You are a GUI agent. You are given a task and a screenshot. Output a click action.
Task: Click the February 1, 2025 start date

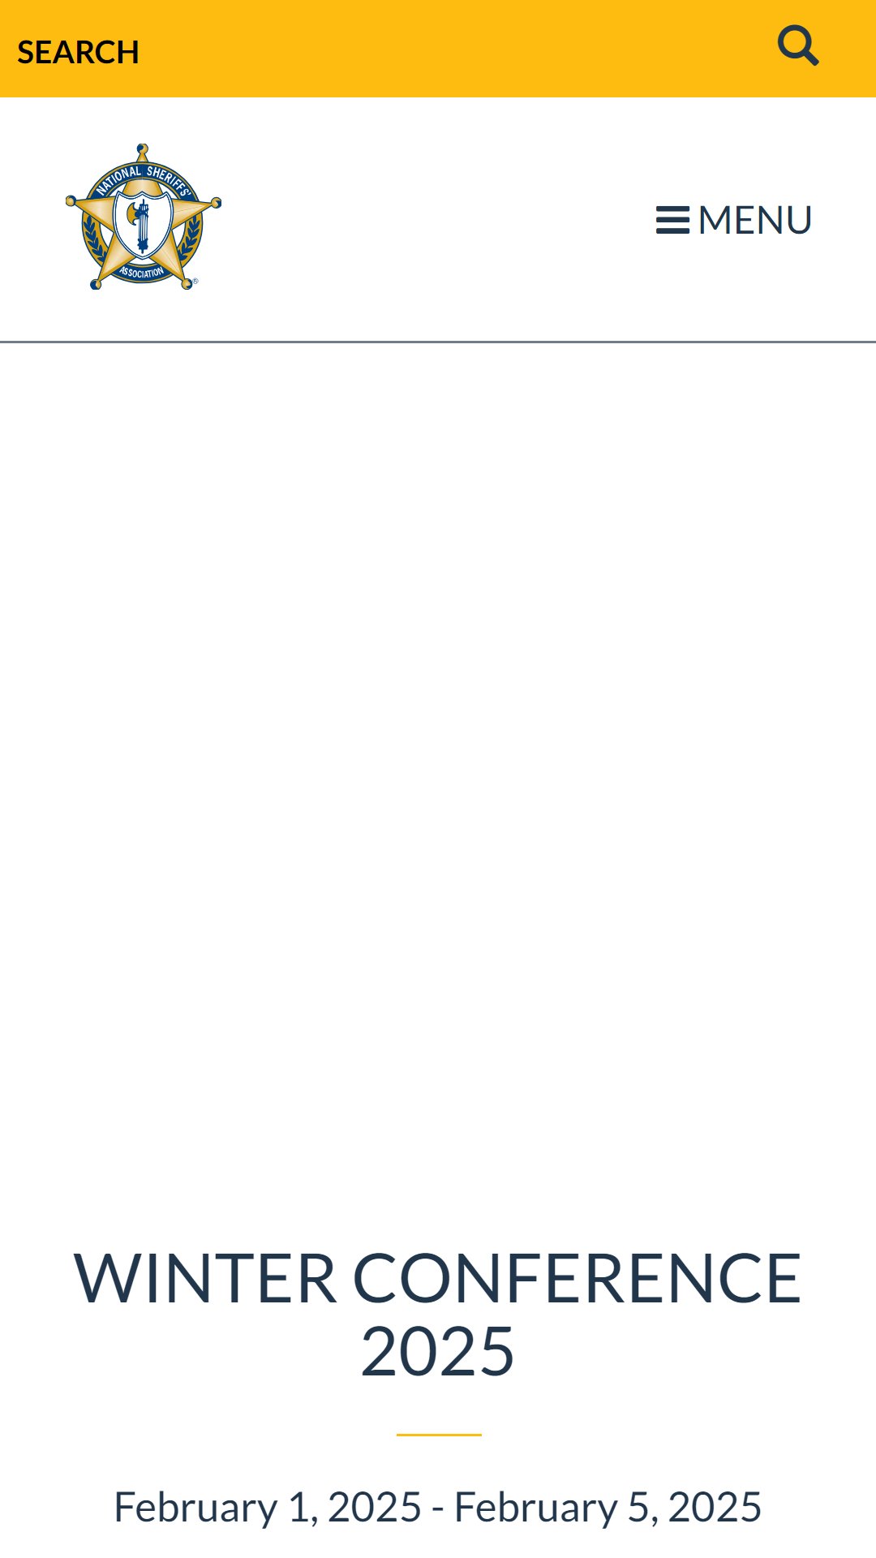268,1507
